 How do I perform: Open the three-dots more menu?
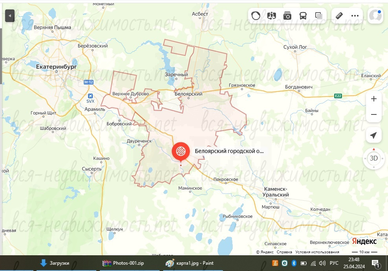coord(355,16)
